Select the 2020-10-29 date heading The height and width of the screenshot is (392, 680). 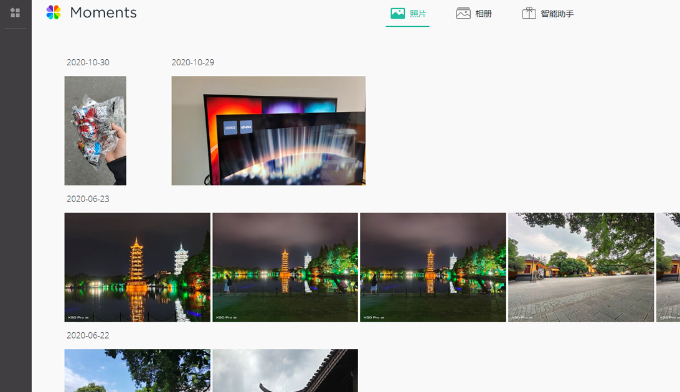[x=193, y=62]
